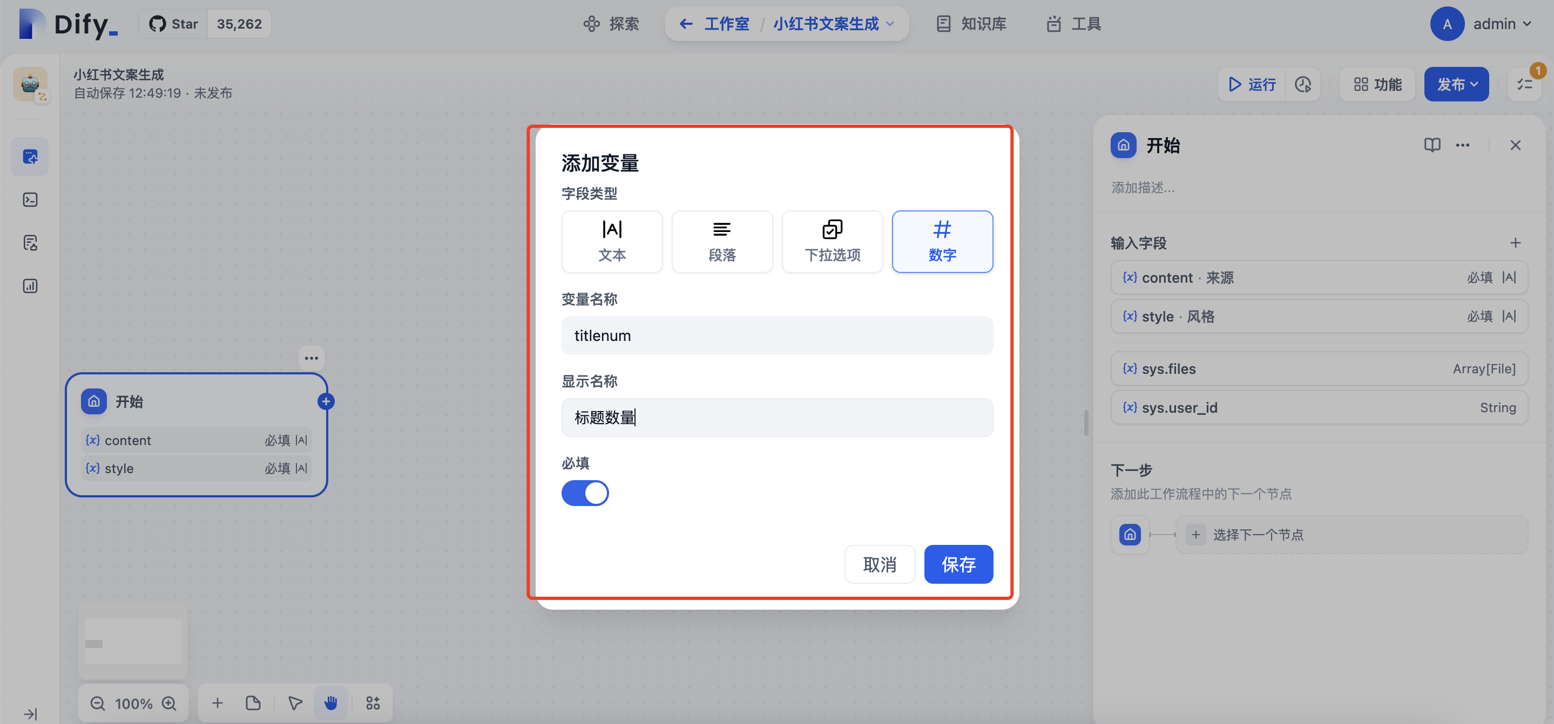The width and height of the screenshot is (1554, 724).
Task: Select the hand pan tool
Action: click(330, 702)
